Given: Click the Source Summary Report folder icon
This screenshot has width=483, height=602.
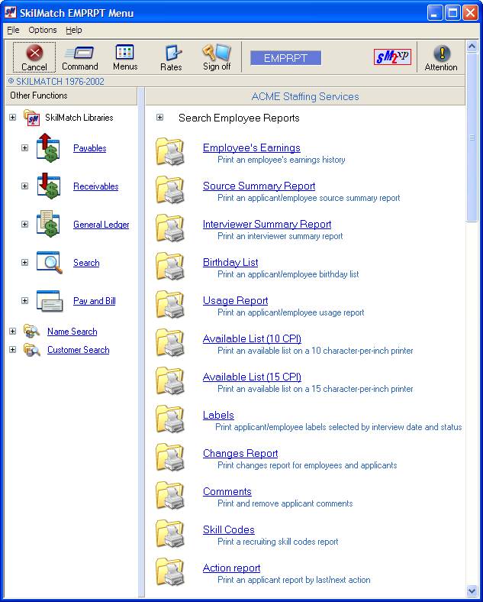Looking at the screenshot, I should coord(170,190).
